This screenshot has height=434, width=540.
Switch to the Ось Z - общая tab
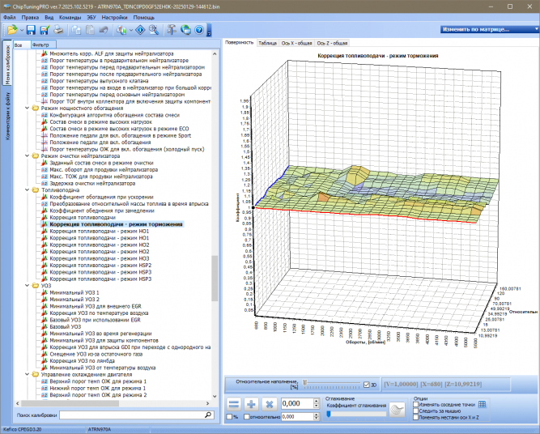pyautogui.click(x=332, y=43)
